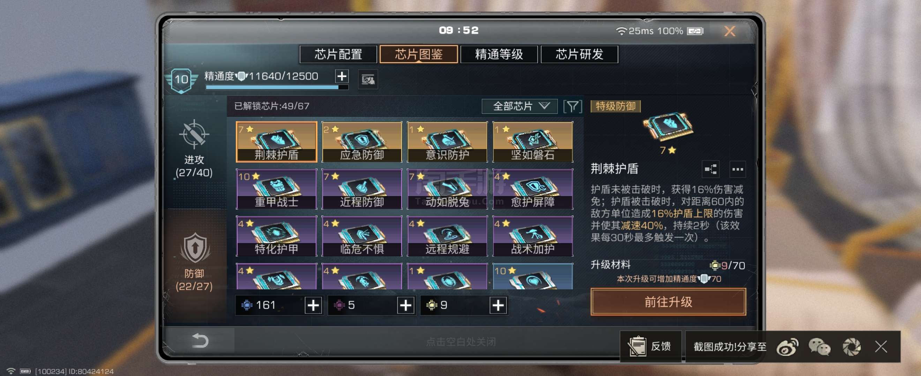Share screenshot to WeChat
Viewport: 921px width, 376px height.
click(819, 347)
